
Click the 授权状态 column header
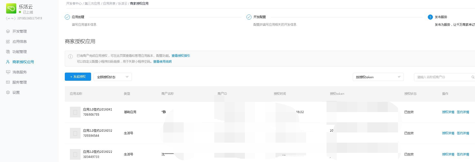(410, 93)
